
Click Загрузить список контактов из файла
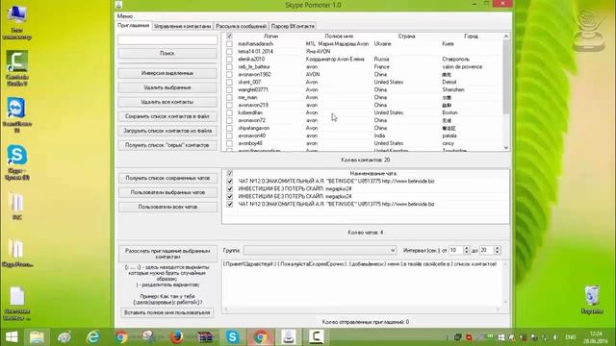167,131
